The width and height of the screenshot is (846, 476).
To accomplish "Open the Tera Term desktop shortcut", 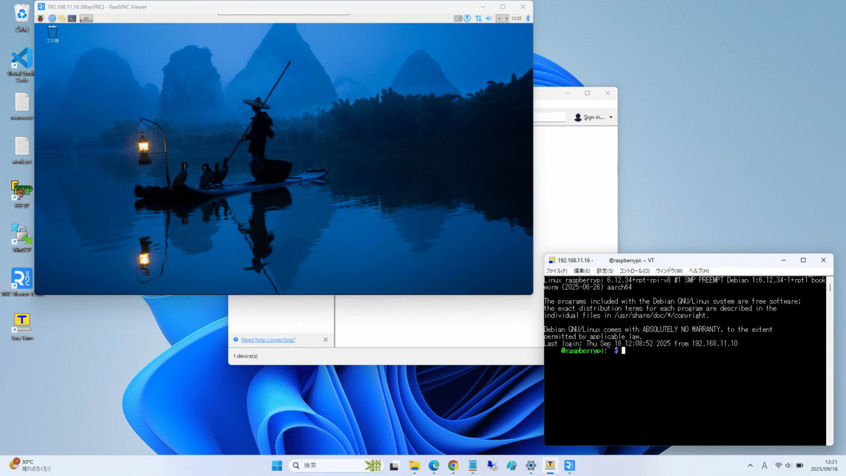I will tap(22, 322).
